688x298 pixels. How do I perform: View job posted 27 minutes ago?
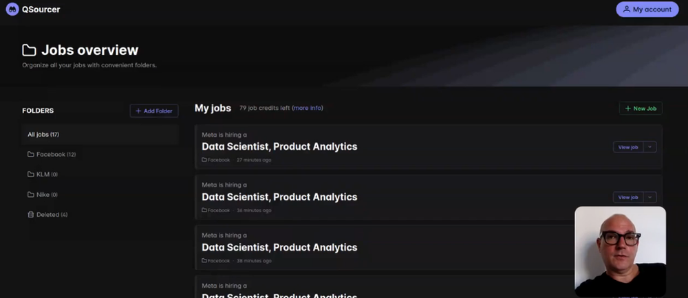tap(628, 147)
